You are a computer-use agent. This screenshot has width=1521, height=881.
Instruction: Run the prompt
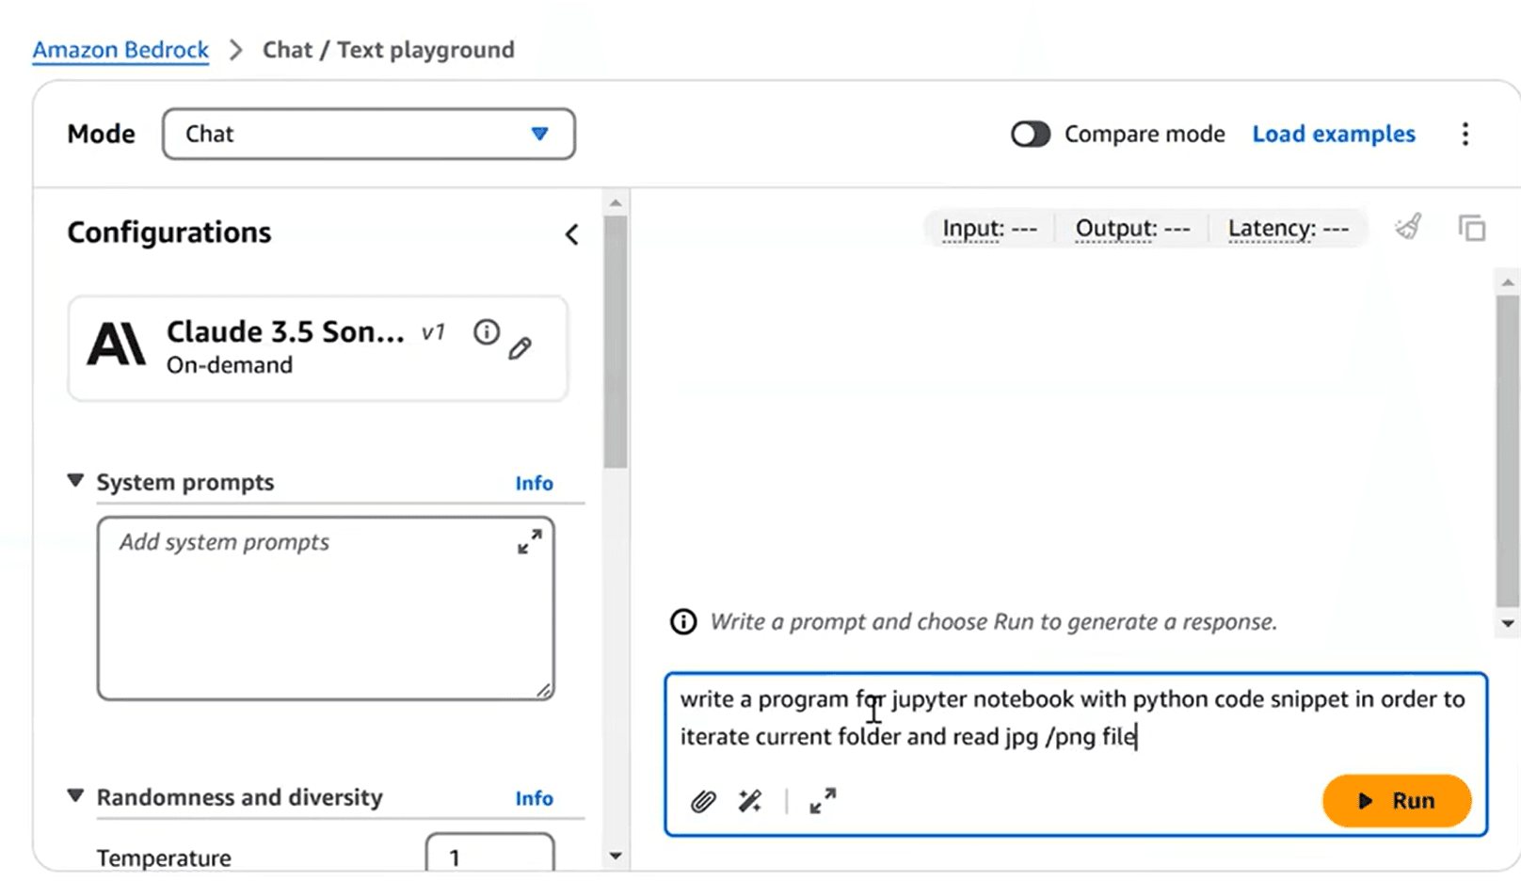(x=1397, y=800)
